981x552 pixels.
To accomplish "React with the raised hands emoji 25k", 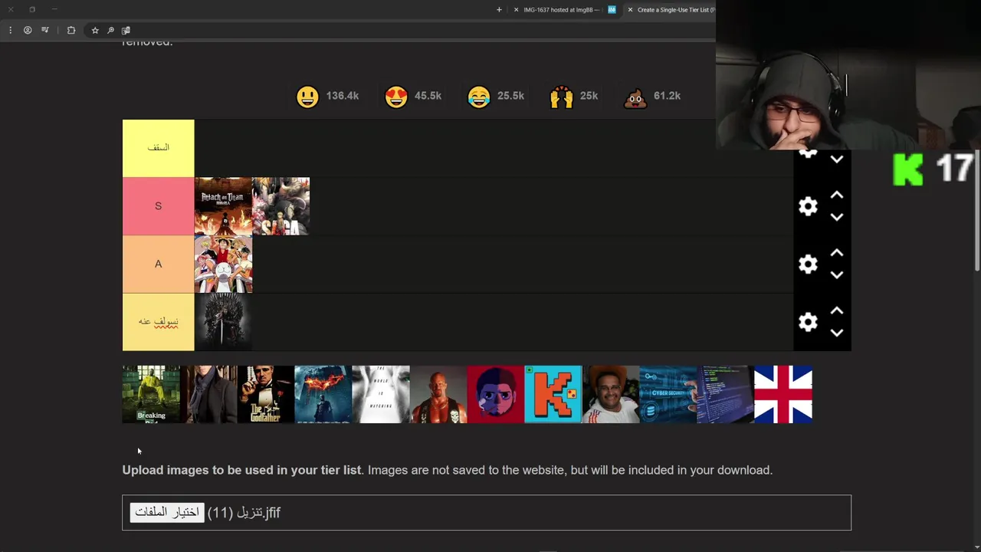I will 562,97.
